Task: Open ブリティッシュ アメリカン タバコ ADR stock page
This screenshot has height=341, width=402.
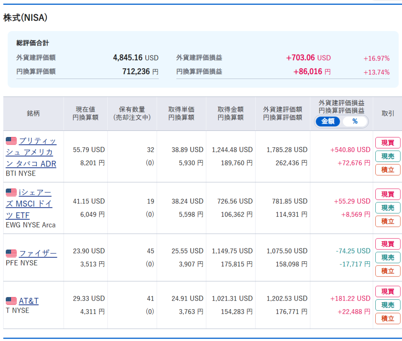Action: pyautogui.click(x=37, y=152)
